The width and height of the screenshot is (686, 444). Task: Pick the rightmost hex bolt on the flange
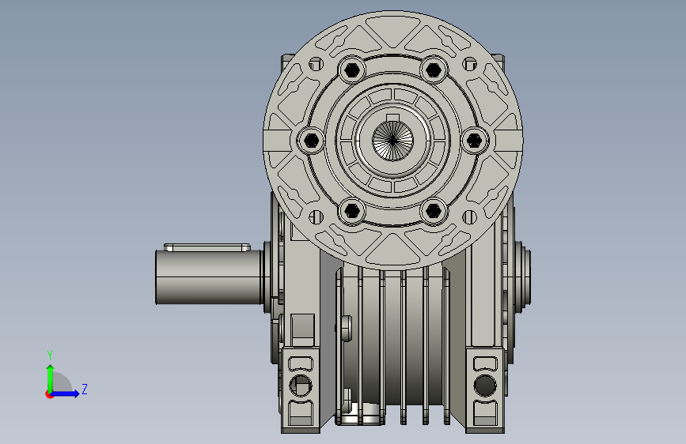tap(475, 141)
